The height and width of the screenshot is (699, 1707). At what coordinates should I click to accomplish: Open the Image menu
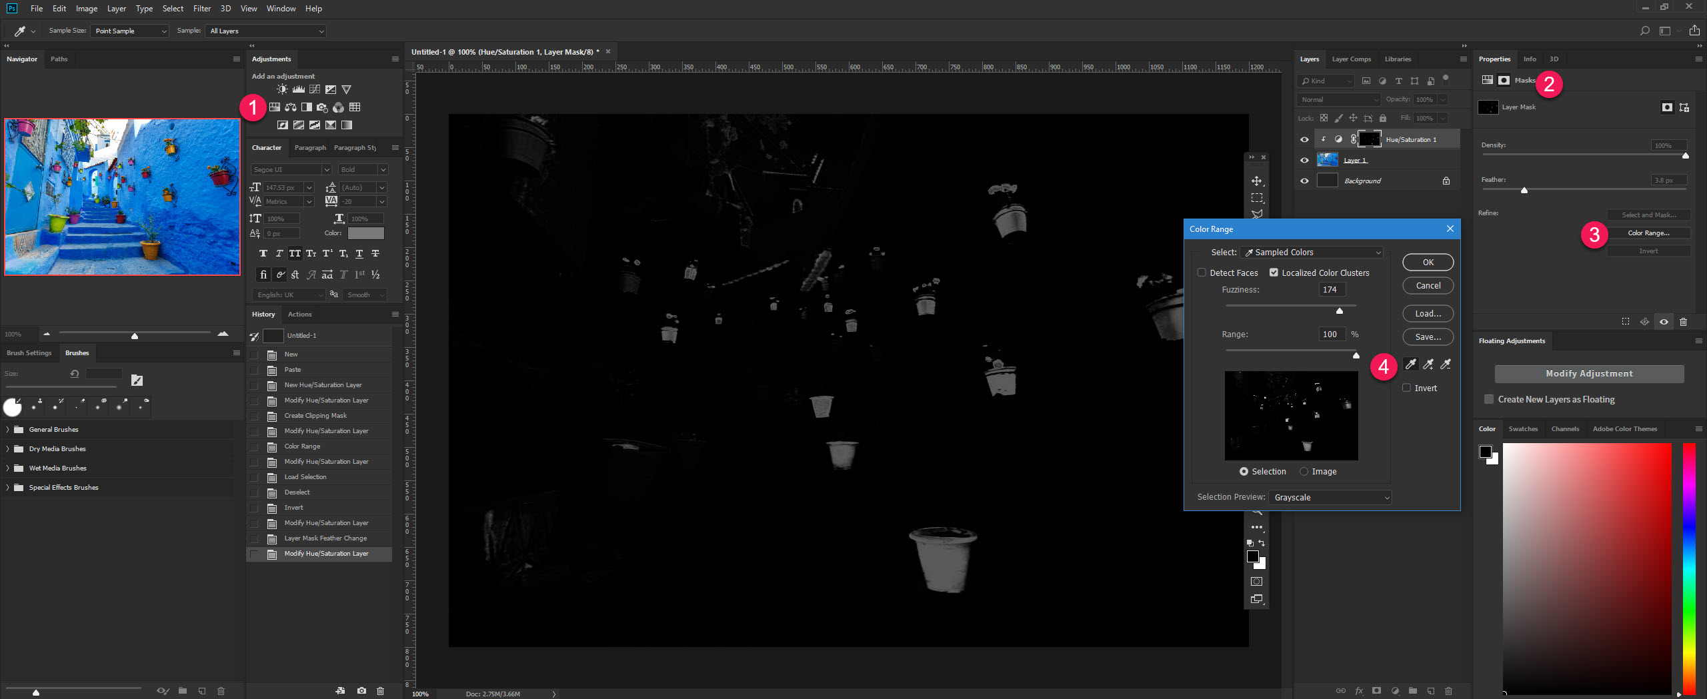click(x=87, y=9)
